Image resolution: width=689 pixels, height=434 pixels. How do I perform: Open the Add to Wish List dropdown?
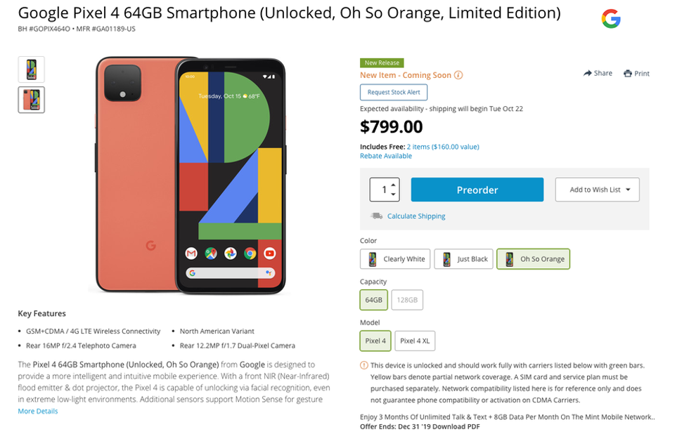point(598,190)
